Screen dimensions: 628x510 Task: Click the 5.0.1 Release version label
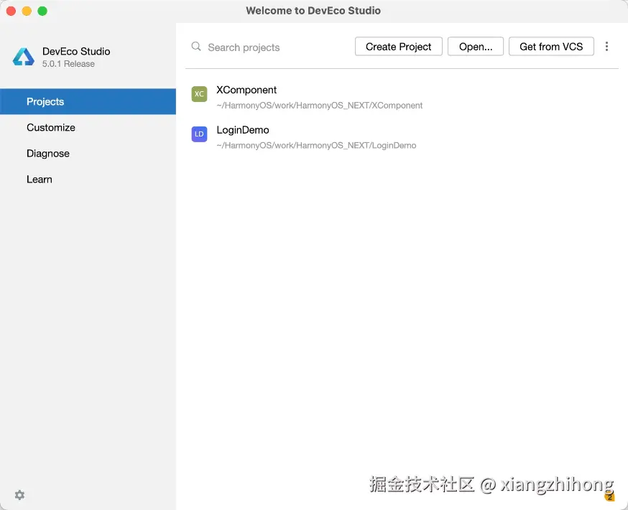click(68, 64)
